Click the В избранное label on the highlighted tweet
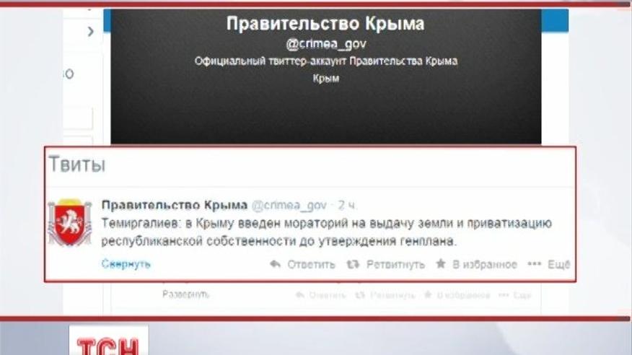Image resolution: width=632 pixels, height=355 pixels. [485, 264]
